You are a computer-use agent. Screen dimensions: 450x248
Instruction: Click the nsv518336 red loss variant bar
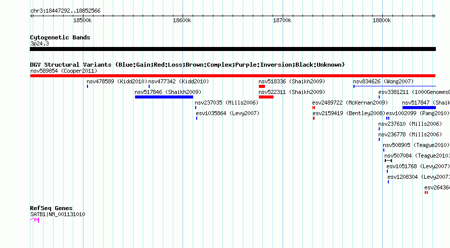coord(262,86)
